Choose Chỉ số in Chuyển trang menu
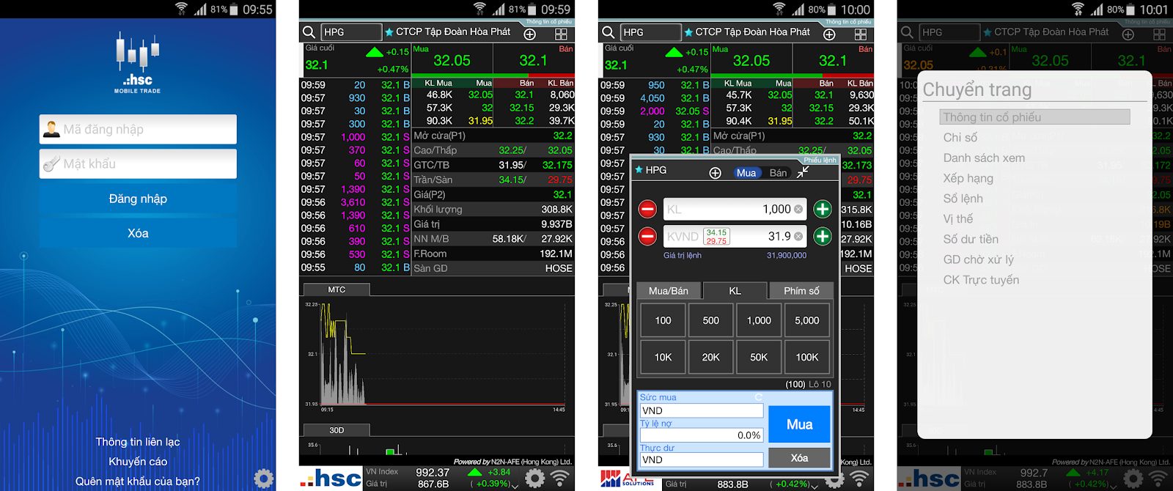1173x491 pixels. point(960,138)
